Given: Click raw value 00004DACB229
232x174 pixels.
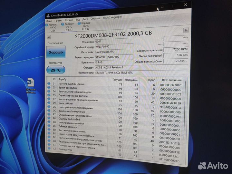Looking at the screenshot, I should pyautogui.click(x=170, y=103).
